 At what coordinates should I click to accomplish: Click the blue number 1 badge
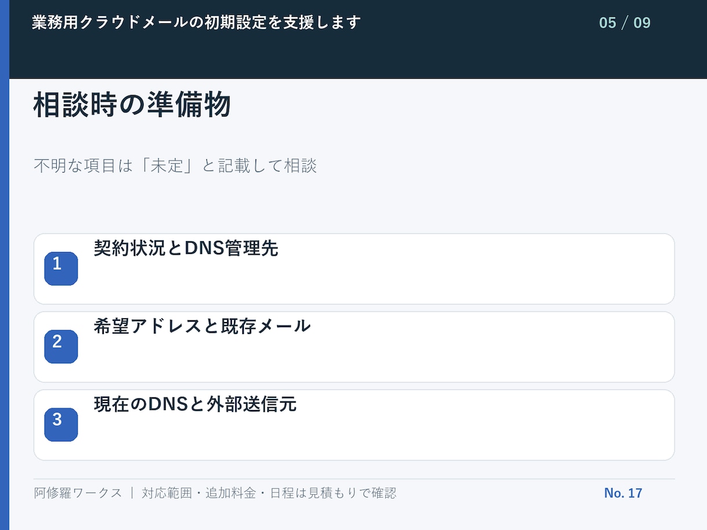click(x=61, y=269)
